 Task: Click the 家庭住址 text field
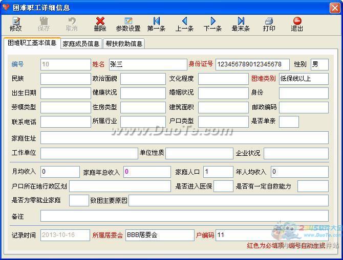coord(184,138)
